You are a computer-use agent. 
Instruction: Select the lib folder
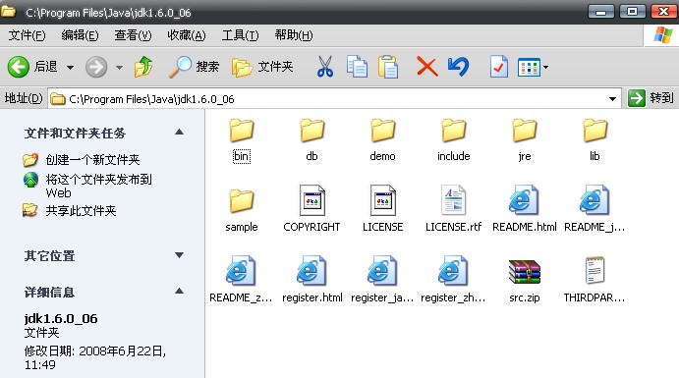pyautogui.click(x=595, y=140)
